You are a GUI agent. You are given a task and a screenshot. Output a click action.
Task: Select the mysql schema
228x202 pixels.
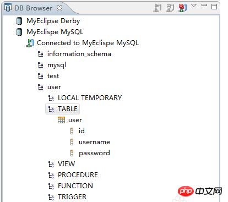57,65
